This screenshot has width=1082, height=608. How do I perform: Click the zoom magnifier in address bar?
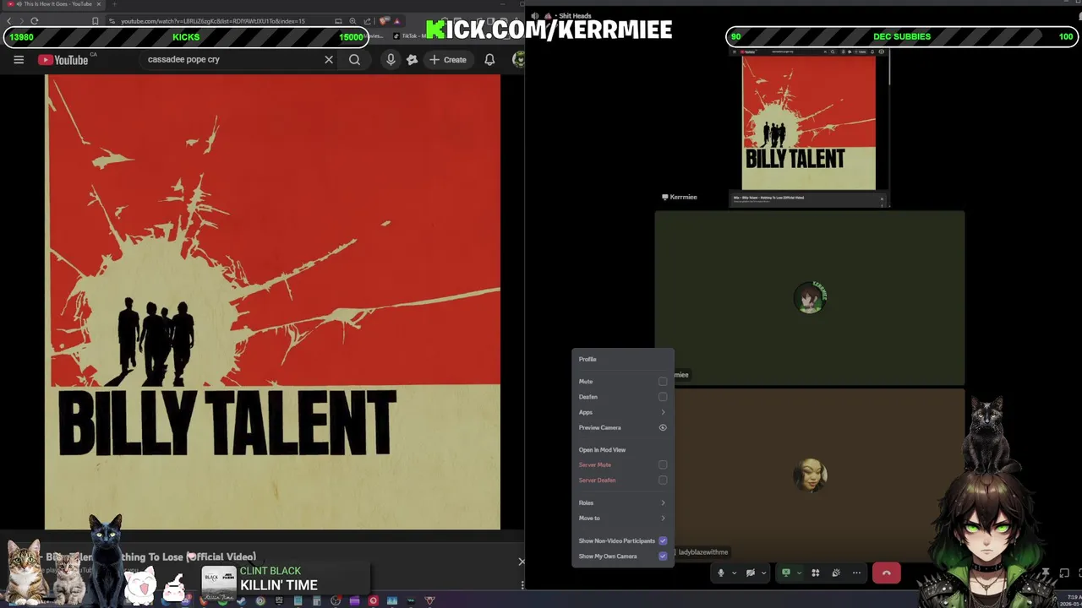[x=352, y=20]
